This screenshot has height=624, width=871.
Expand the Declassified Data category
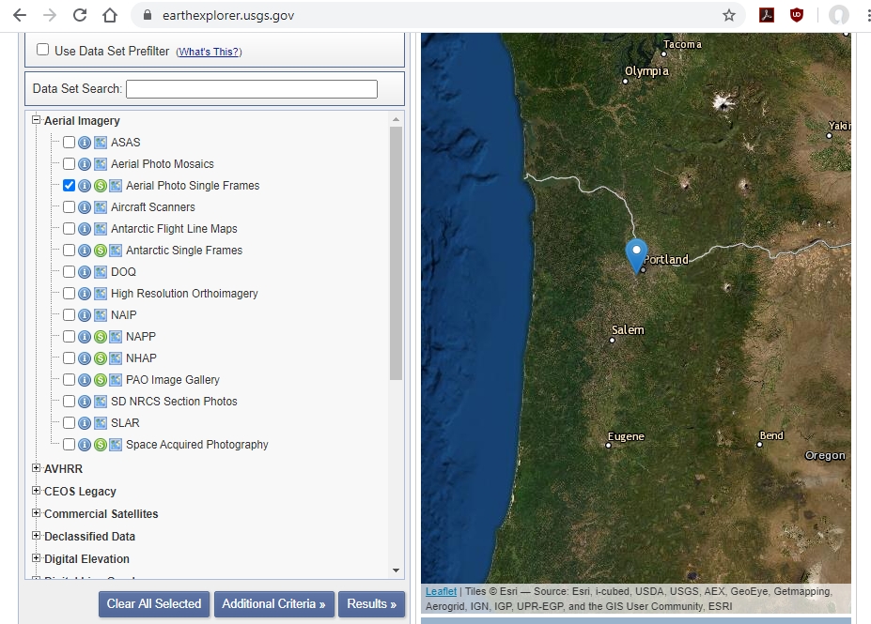(x=35, y=536)
